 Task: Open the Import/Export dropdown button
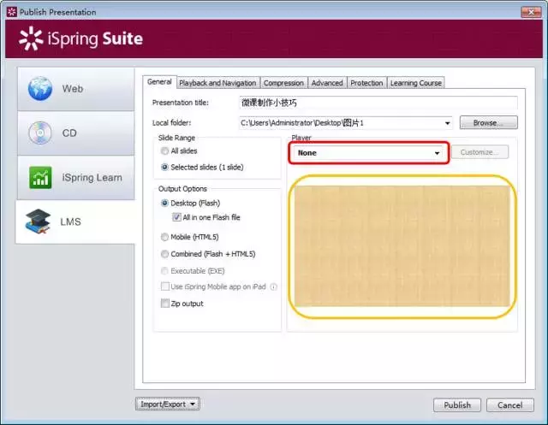pos(168,404)
